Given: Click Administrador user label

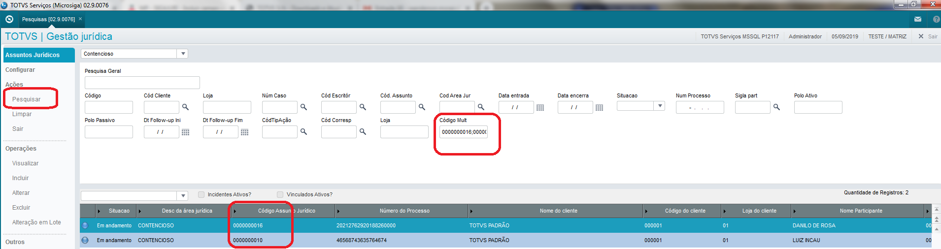Looking at the screenshot, I should pos(805,36).
